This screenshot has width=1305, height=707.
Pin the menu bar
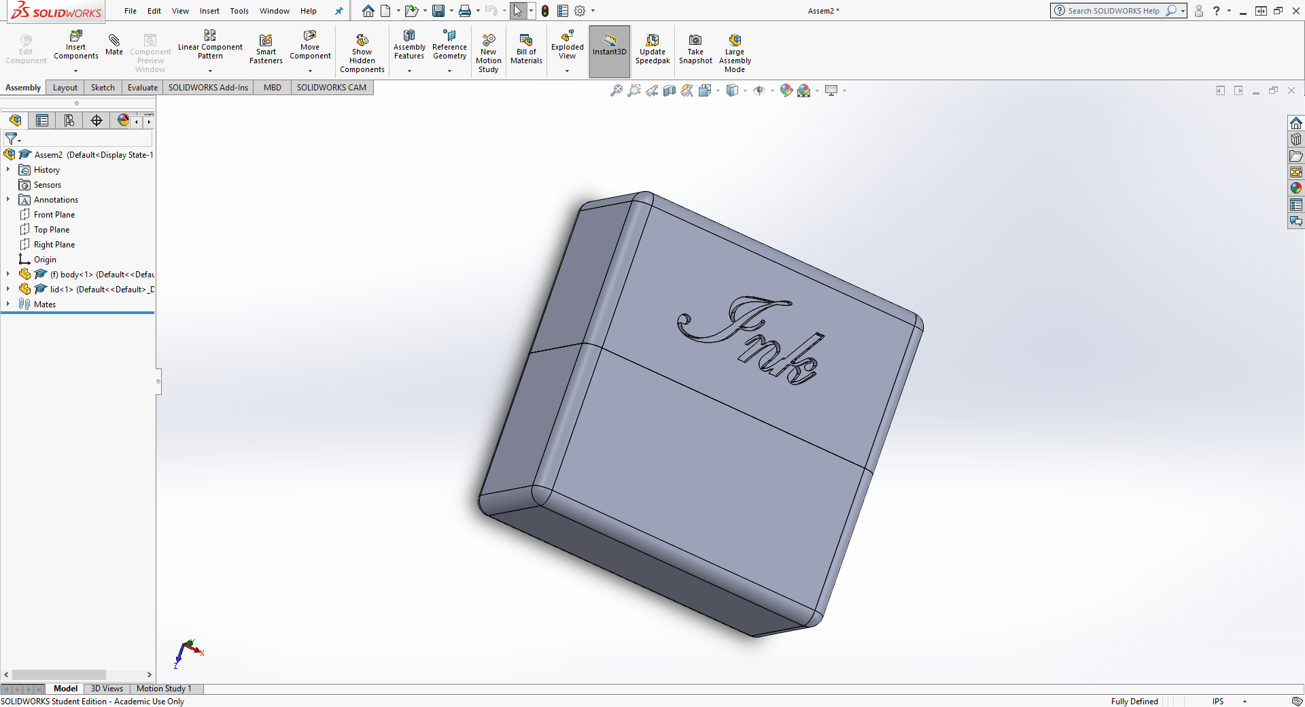[x=338, y=11]
